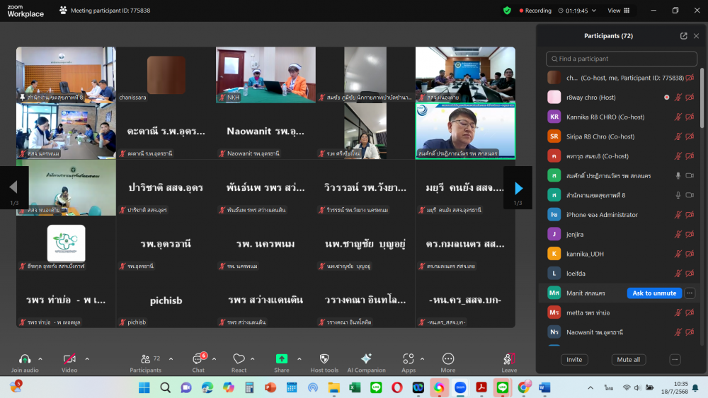This screenshot has height=398, width=708.
Task: Expand the arrow next to Chat
Action: tap(214, 358)
